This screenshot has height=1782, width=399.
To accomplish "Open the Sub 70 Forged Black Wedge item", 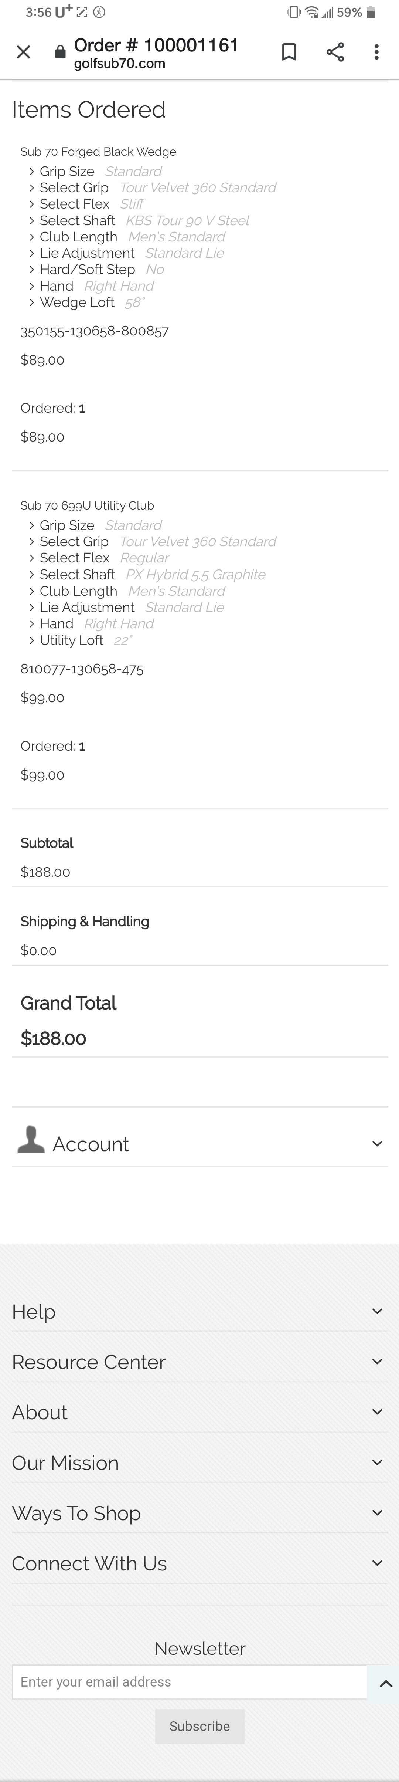I will click(98, 152).
